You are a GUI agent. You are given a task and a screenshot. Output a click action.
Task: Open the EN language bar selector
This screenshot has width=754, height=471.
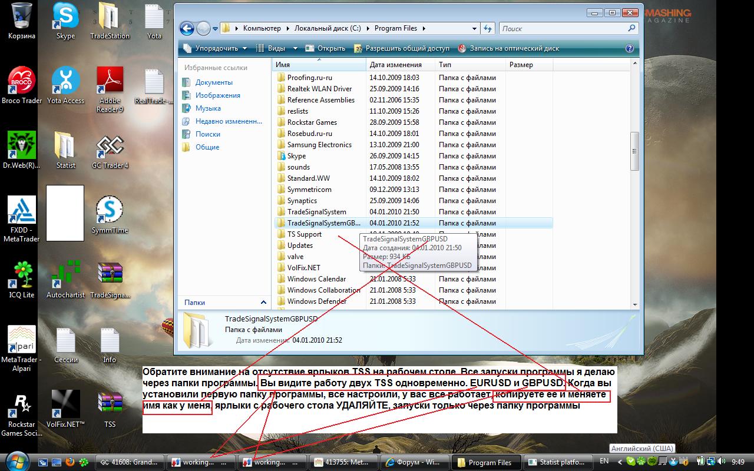(604, 461)
